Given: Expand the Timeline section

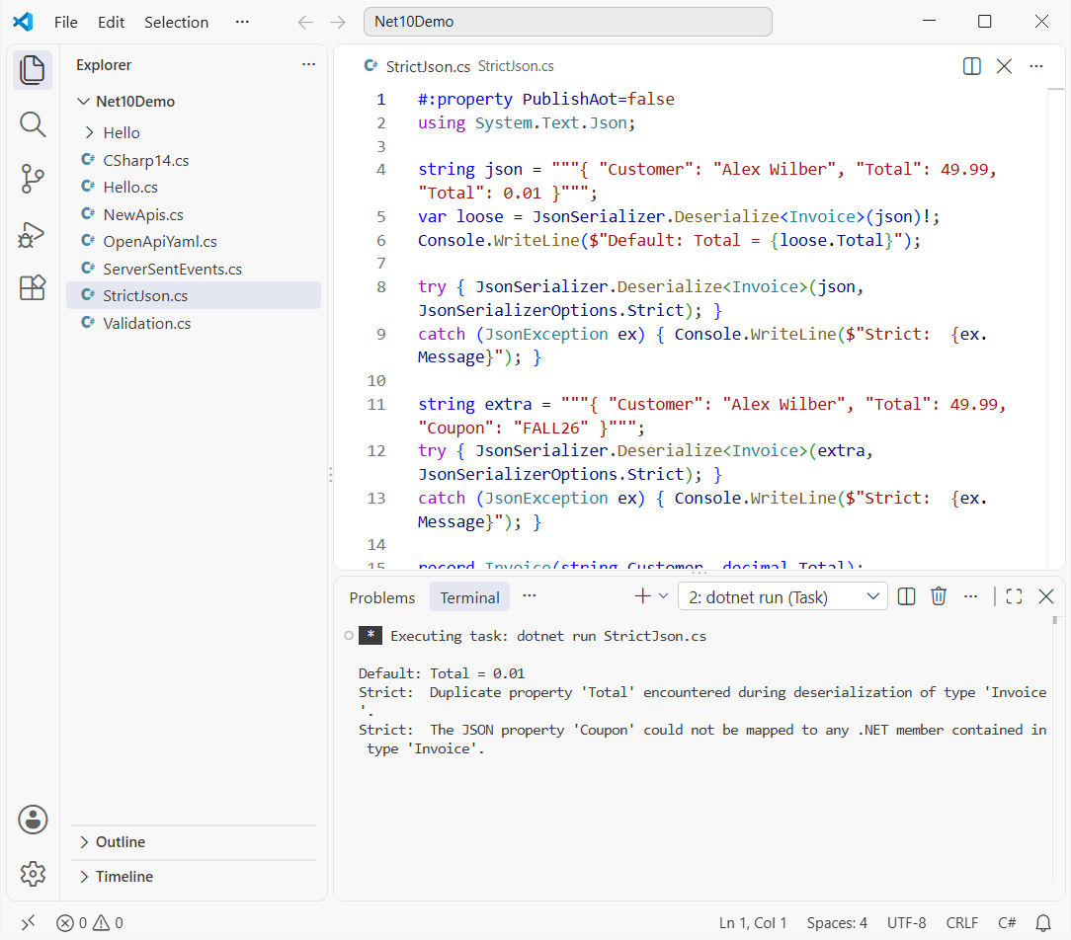Looking at the screenshot, I should (194, 877).
